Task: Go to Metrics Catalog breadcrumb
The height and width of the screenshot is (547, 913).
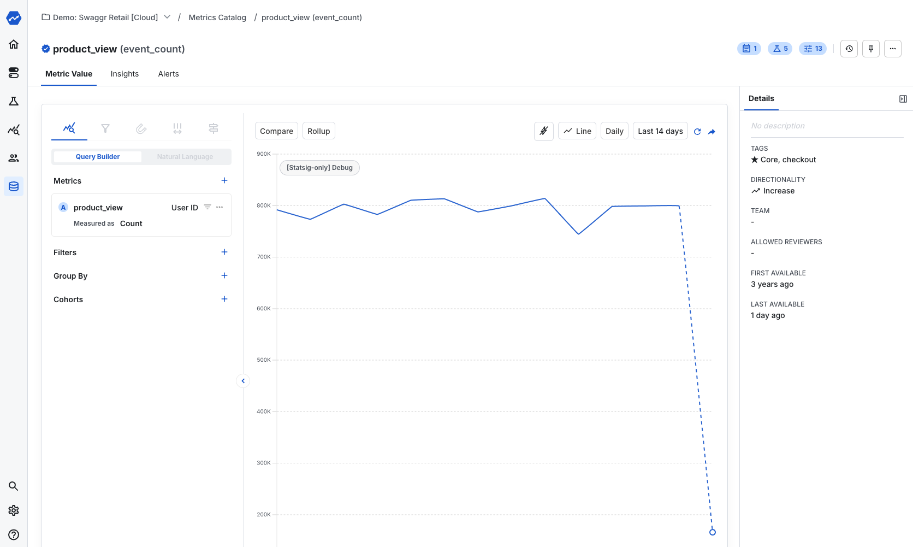Action: [217, 17]
